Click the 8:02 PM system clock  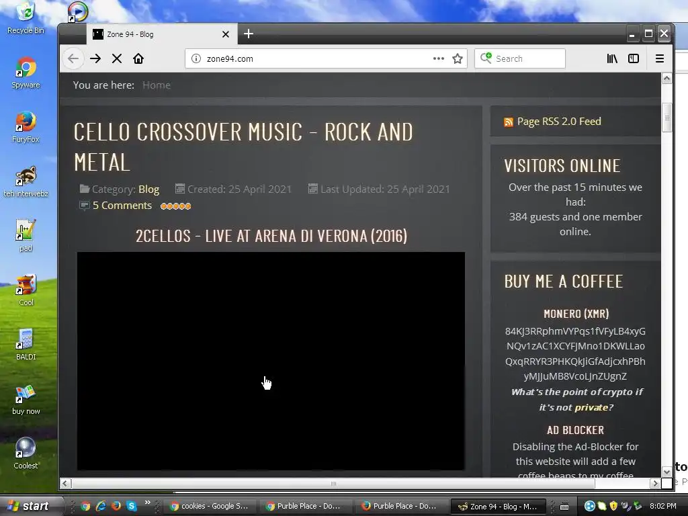663,506
